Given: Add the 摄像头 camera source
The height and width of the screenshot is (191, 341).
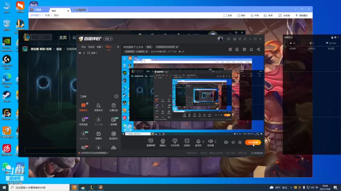Looking at the screenshot, I should (163, 143).
